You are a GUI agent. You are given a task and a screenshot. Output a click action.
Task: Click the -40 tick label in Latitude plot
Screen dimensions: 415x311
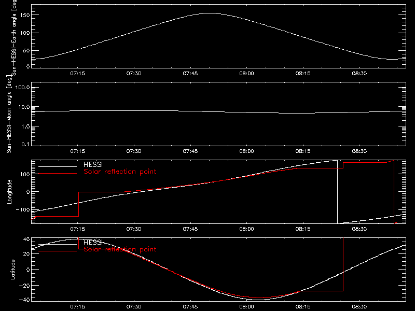(x=24, y=300)
